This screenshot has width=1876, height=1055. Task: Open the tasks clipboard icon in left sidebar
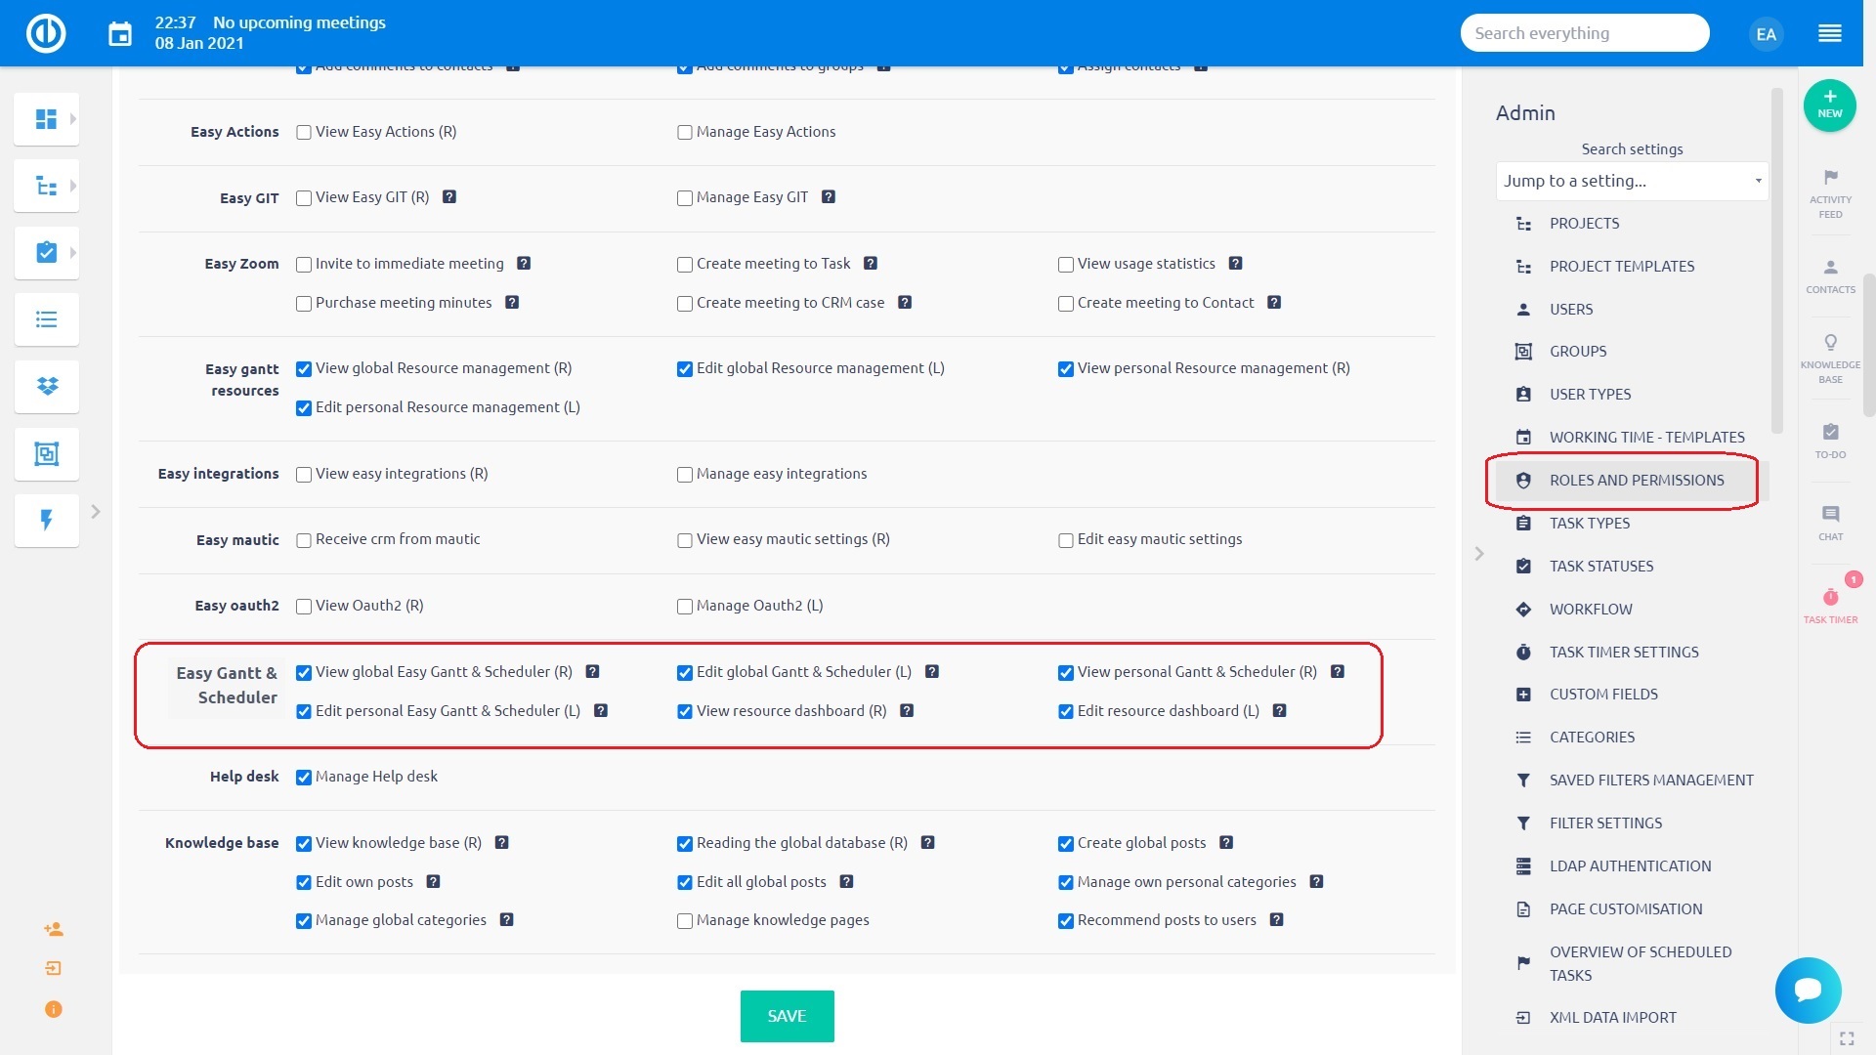coord(46,252)
